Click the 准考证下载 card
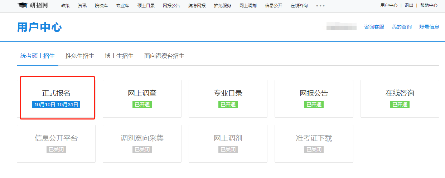 314,143
